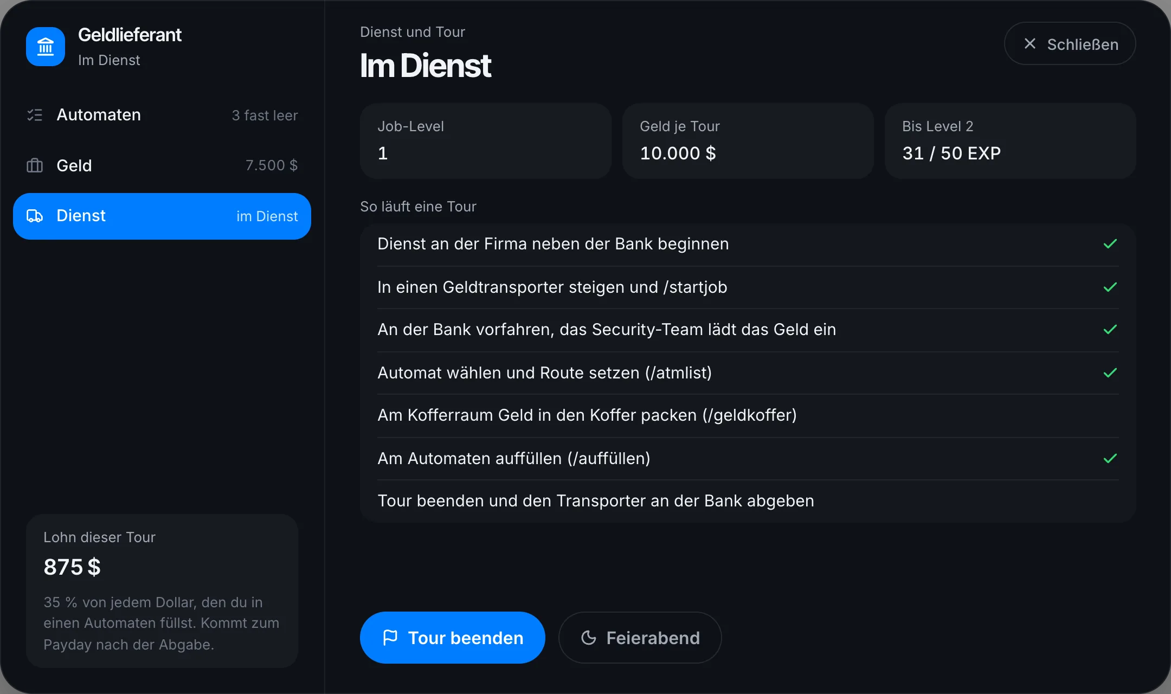Click the 'Geldlieferant' title

[130, 35]
